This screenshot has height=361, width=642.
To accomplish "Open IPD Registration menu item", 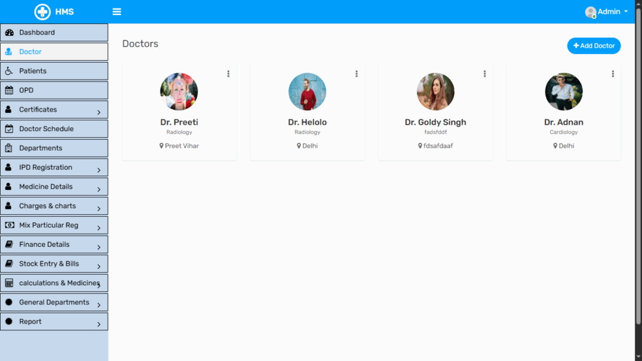I will pos(46,167).
